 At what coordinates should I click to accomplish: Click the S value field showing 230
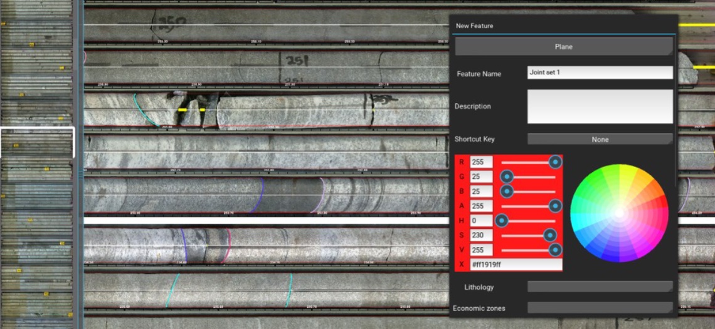[x=482, y=235]
